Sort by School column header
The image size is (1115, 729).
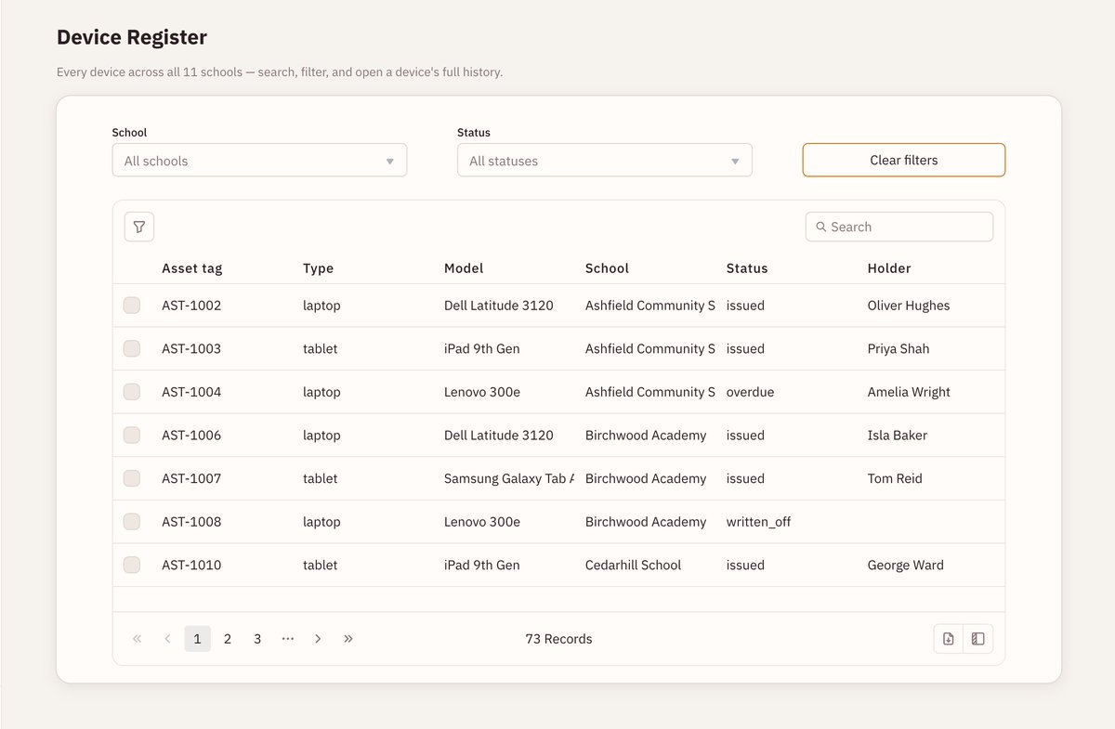(607, 268)
